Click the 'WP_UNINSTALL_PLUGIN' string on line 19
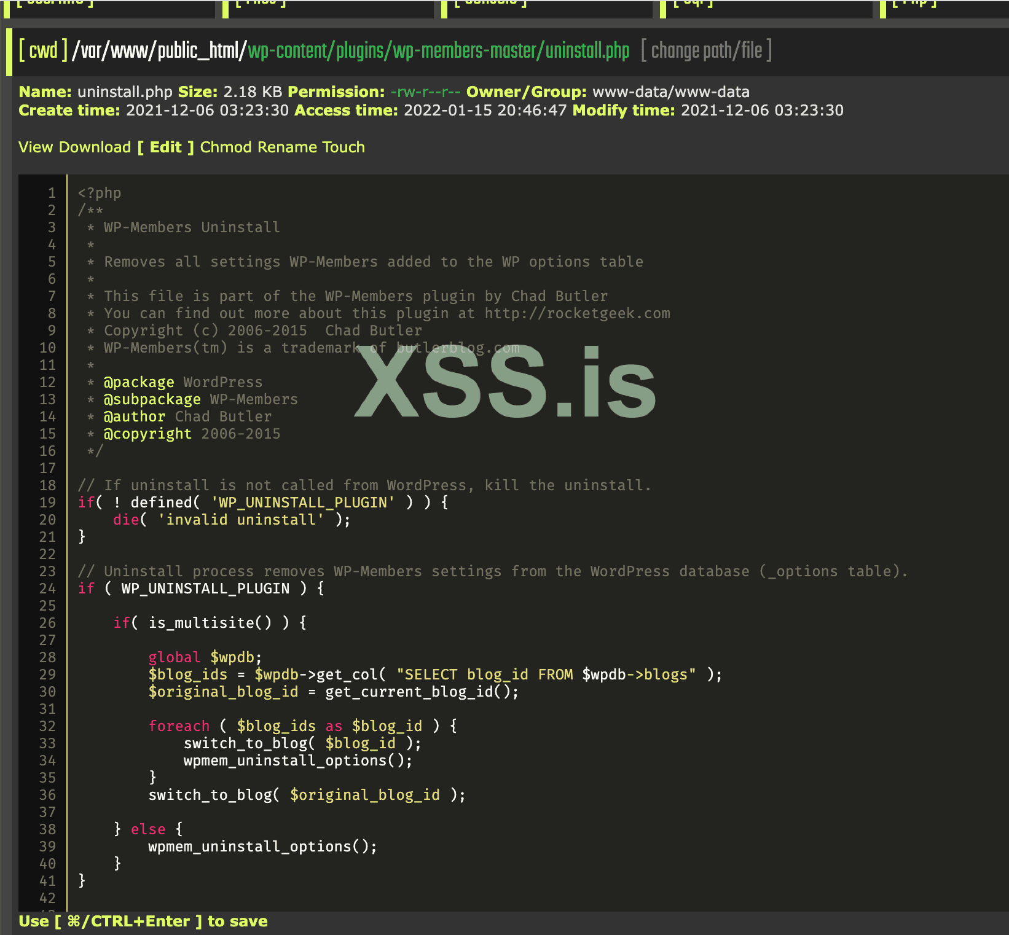Viewport: 1009px width, 935px height. (302, 503)
